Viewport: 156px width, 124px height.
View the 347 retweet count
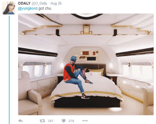click(51, 121)
